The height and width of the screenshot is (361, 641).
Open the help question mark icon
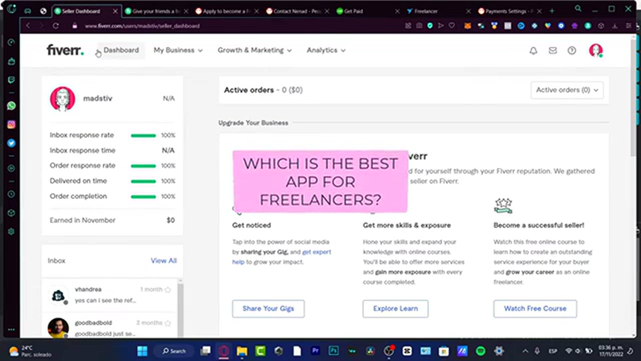pos(572,50)
